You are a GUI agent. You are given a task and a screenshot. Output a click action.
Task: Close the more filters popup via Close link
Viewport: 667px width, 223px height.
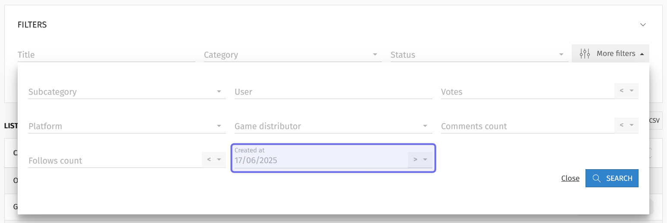click(x=570, y=178)
